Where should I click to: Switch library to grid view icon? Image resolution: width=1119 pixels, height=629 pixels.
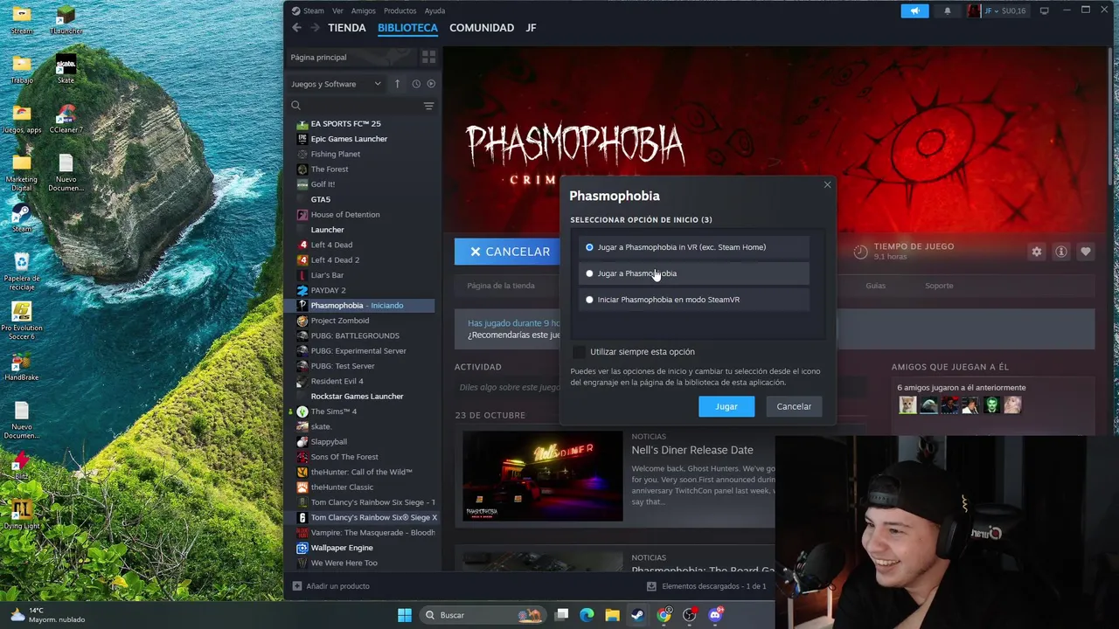tap(428, 57)
